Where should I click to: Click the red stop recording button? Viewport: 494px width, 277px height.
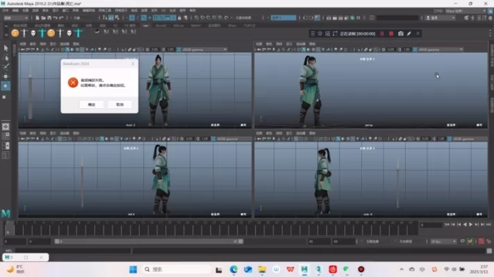pyautogui.click(x=391, y=33)
